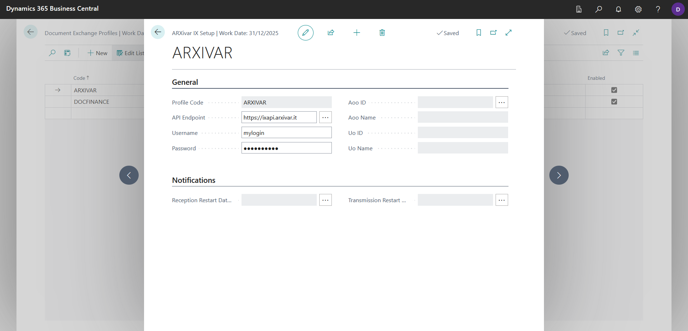Click the back arrow in ARXivar IX Setup
This screenshot has height=331, width=688.
pos(158,32)
